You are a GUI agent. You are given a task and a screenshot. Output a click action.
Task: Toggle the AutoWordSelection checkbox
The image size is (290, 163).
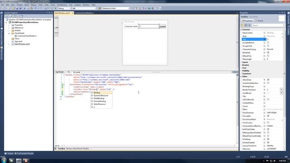tap(268, 83)
